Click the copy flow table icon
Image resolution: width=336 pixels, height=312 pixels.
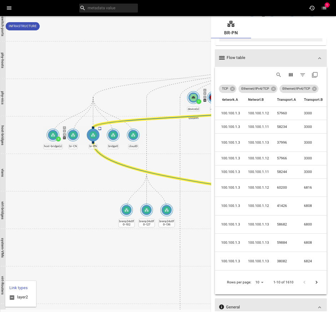click(315, 75)
